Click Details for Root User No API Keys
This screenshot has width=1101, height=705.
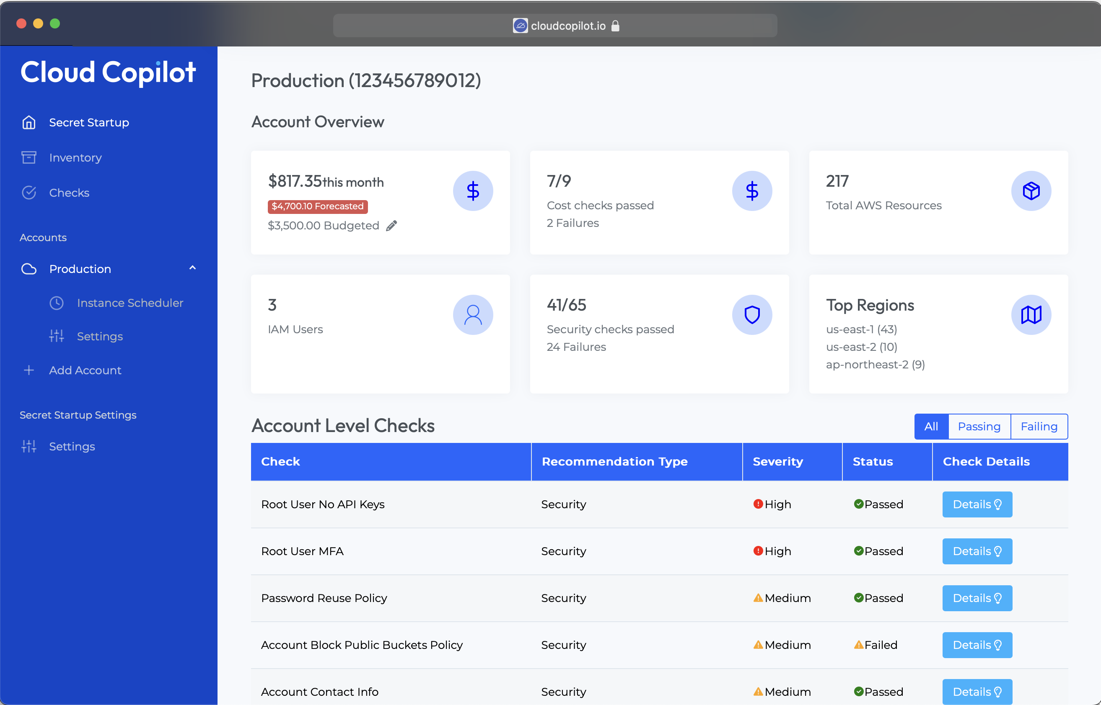coord(976,505)
